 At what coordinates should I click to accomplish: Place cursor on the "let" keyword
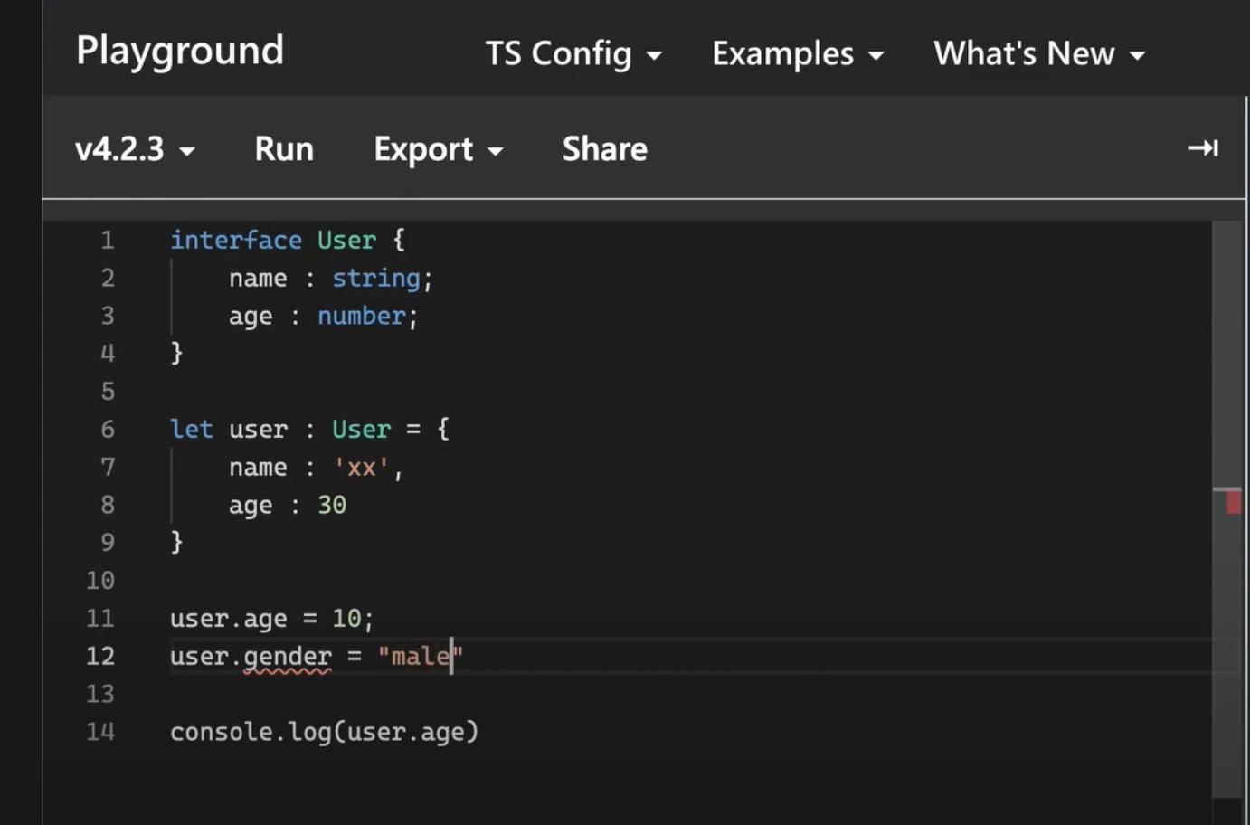tap(192, 429)
